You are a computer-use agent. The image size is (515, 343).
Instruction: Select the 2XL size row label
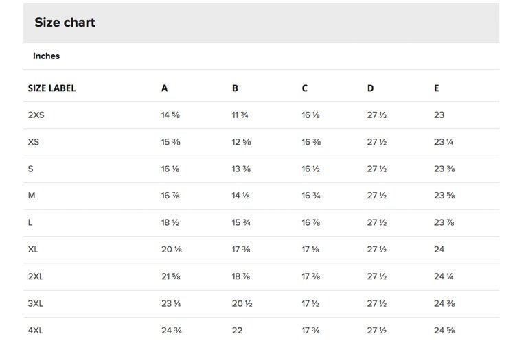coord(36,276)
